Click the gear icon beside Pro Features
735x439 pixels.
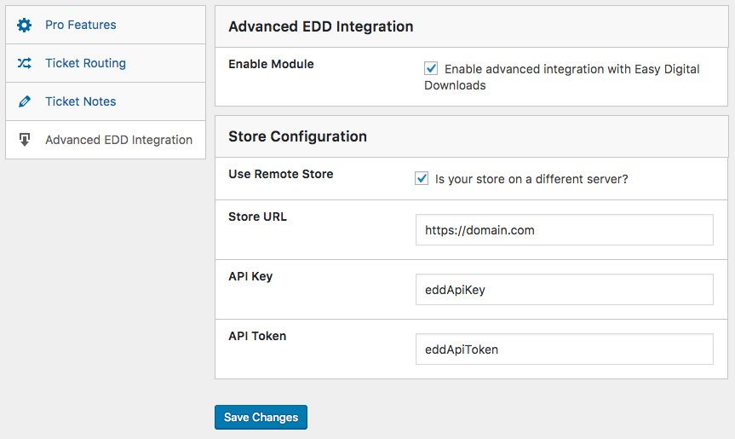click(x=25, y=25)
